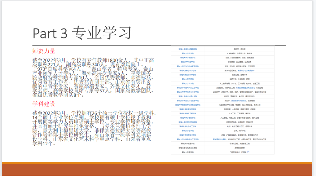The width and height of the screenshot is (316, 176).
Task: Click the red 学科建设 heading
Action: (x=44, y=104)
